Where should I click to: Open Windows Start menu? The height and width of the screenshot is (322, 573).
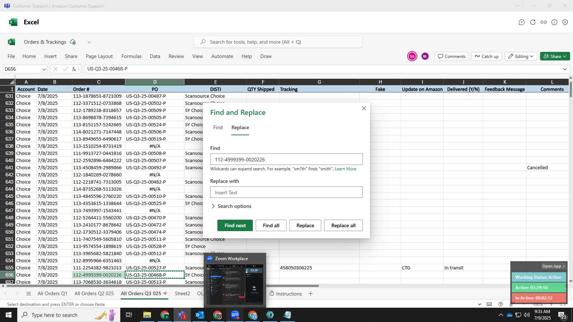click(x=9, y=315)
